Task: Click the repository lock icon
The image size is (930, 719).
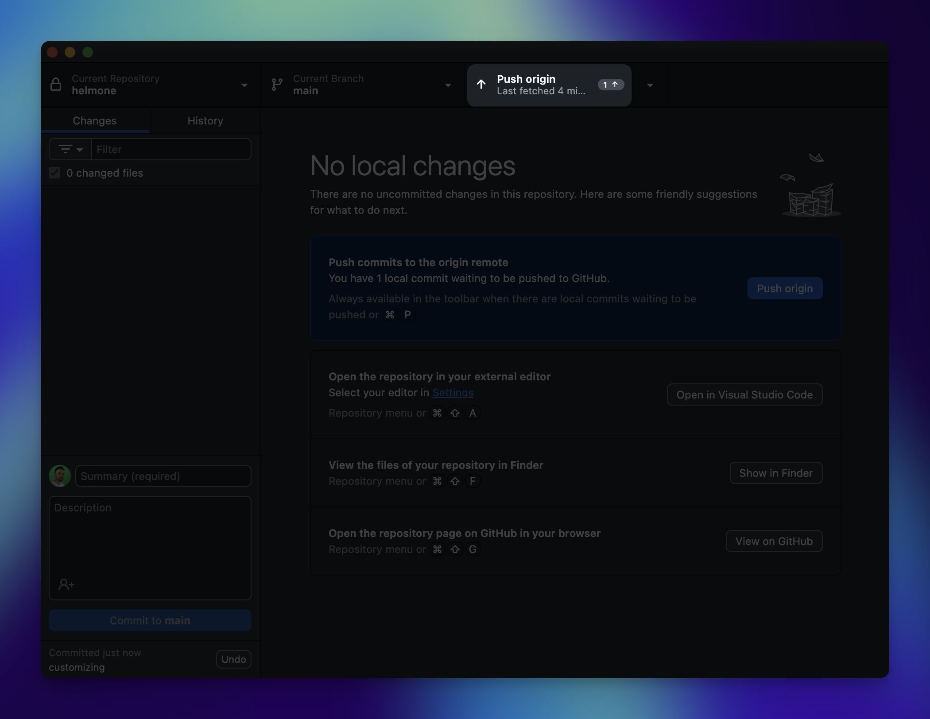Action: (x=56, y=84)
